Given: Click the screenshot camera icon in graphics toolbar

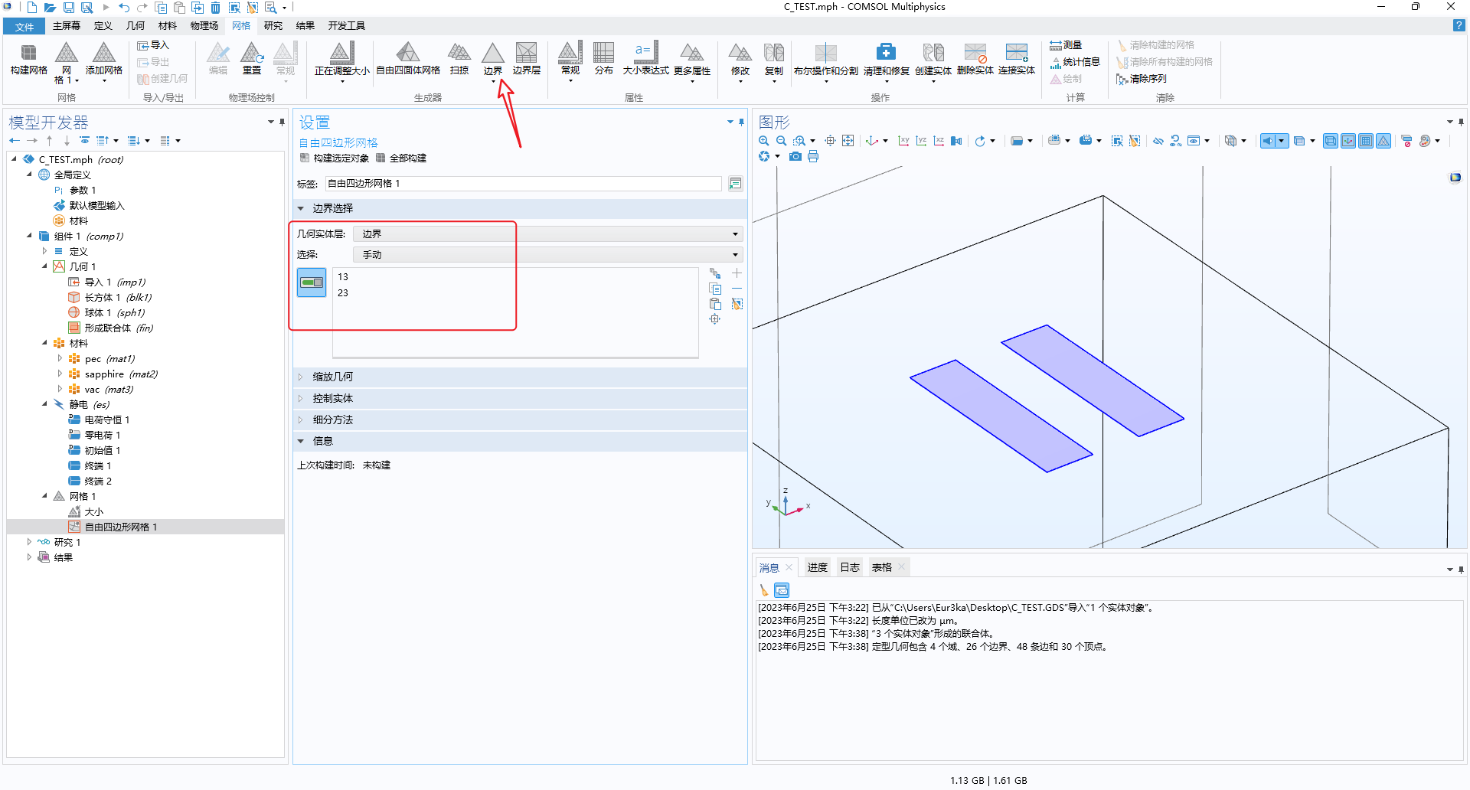Looking at the screenshot, I should (x=795, y=156).
